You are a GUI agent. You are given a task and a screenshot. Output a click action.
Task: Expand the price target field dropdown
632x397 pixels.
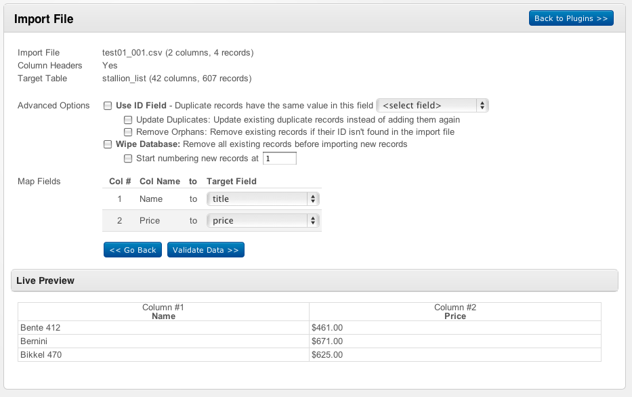[263, 220]
